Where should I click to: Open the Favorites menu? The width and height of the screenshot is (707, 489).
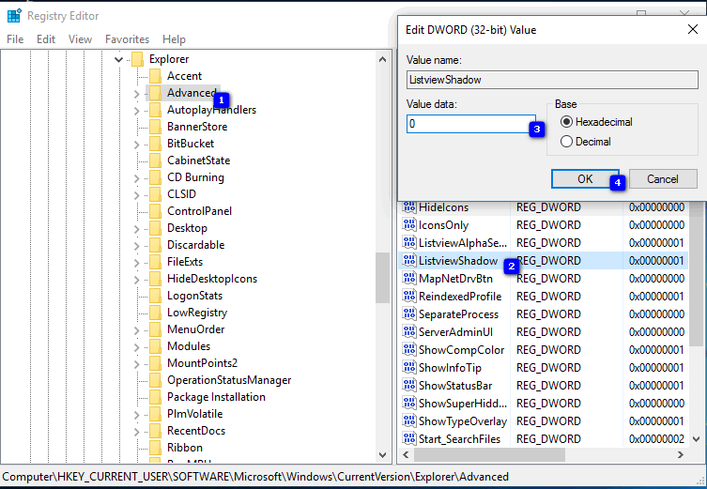pyautogui.click(x=127, y=39)
